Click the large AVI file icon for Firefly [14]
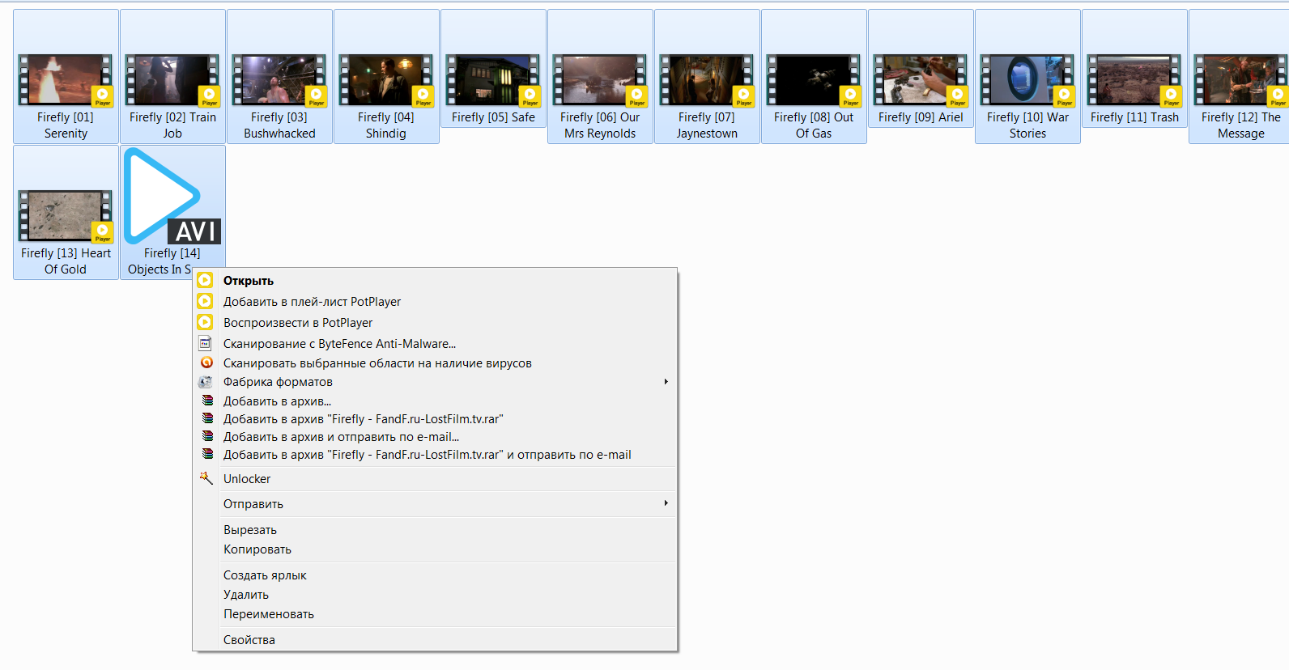Screen dimensions: 1289x670 tap(172, 197)
